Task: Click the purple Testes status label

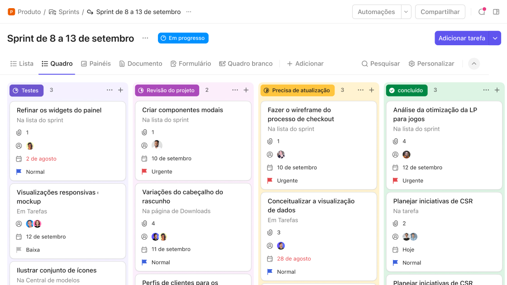Action: tap(27, 90)
